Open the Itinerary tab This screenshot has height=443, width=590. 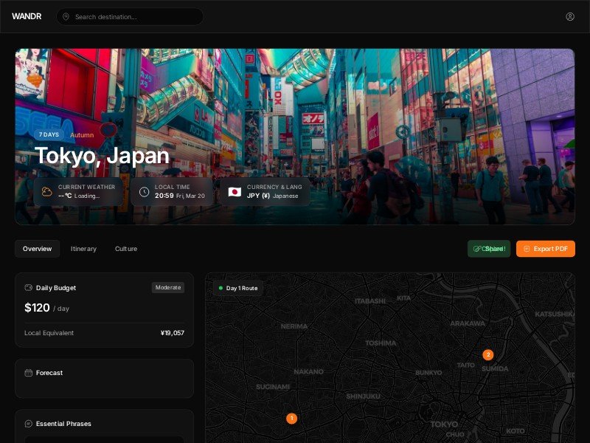click(x=83, y=249)
